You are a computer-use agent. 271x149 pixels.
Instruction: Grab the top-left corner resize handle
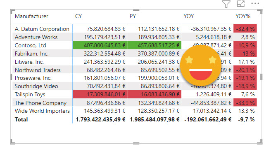[12, 12]
